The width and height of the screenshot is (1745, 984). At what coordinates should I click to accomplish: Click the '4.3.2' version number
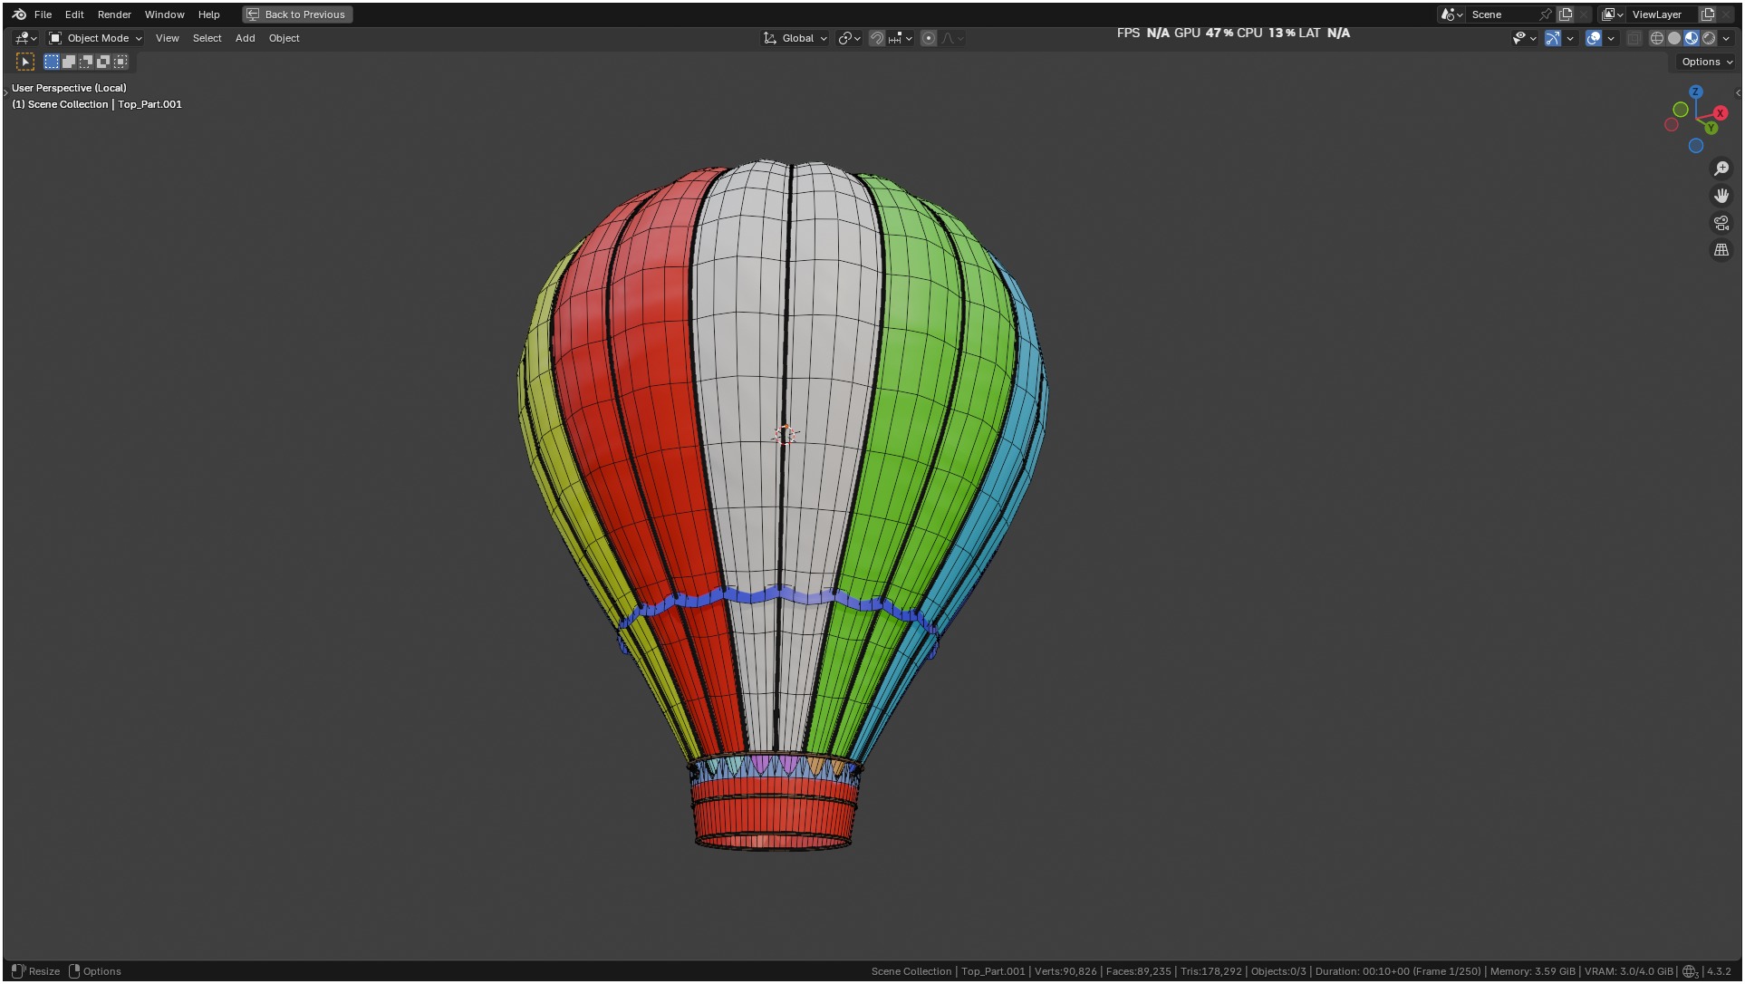coord(1720,971)
